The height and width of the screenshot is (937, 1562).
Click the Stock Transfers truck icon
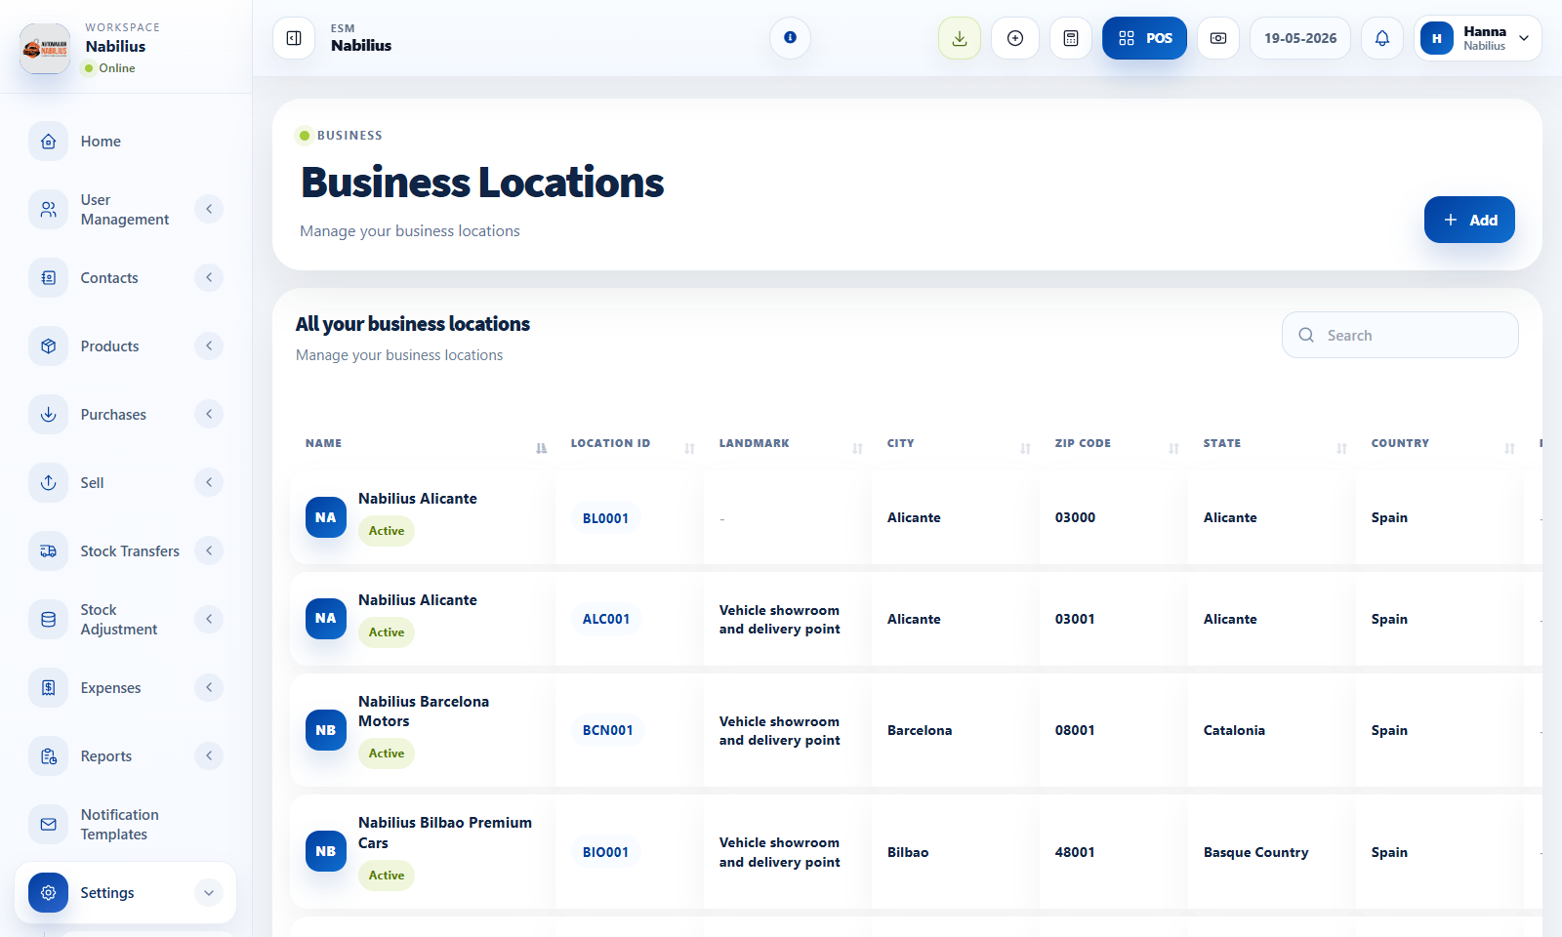(48, 550)
